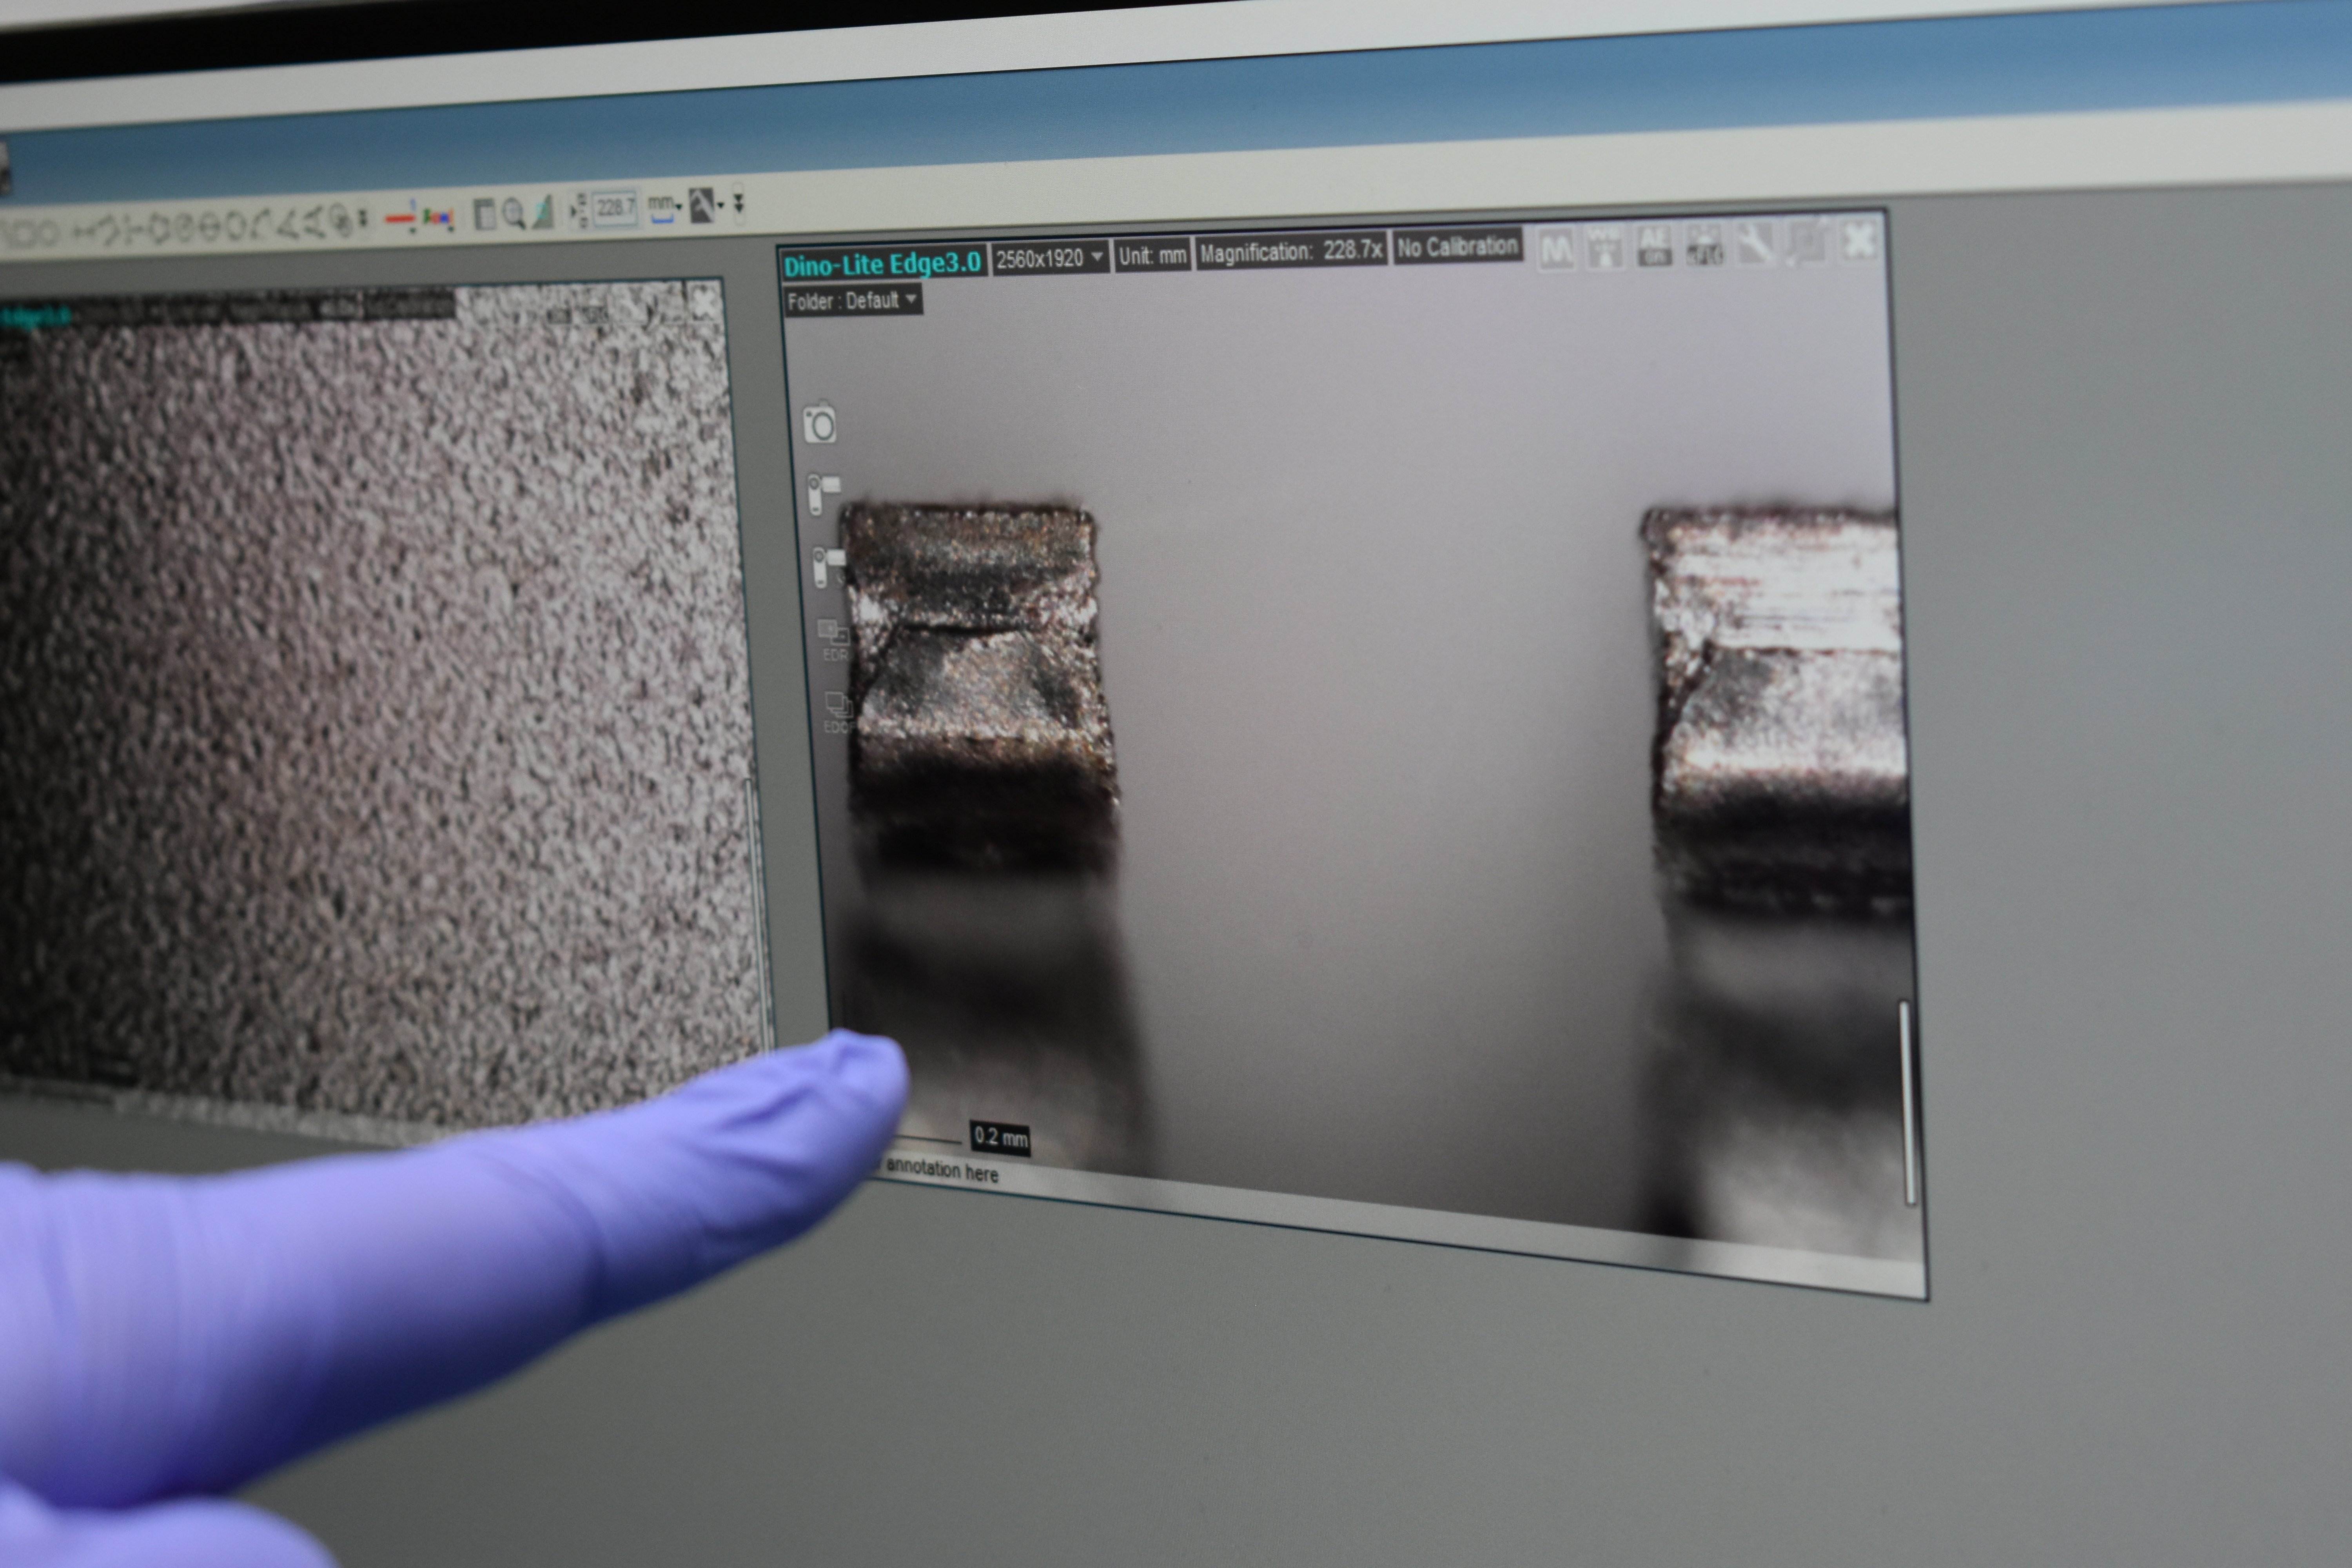Click the screen-shaped icon left of the live window's X
Screen dimensions: 2352x1568
click(x=1807, y=241)
